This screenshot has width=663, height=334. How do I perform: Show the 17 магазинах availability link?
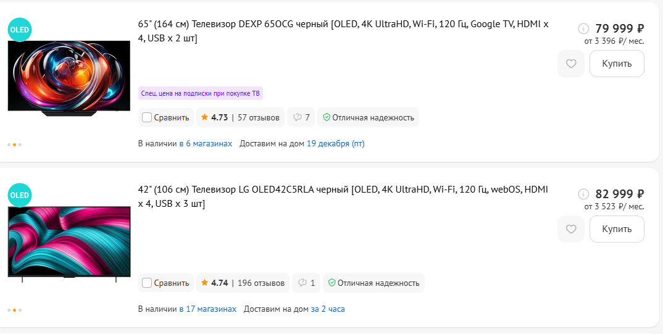point(207,309)
